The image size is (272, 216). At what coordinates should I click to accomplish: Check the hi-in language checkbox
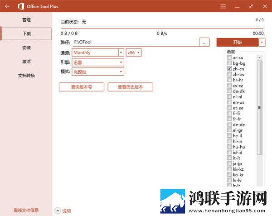click(x=229, y=141)
